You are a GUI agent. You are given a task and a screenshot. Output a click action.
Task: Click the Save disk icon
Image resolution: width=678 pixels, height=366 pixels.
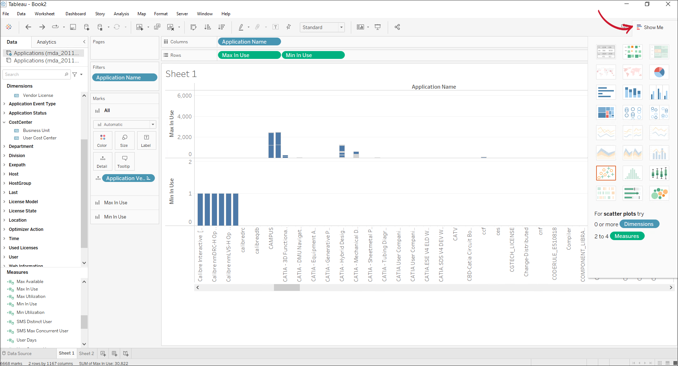(x=73, y=27)
